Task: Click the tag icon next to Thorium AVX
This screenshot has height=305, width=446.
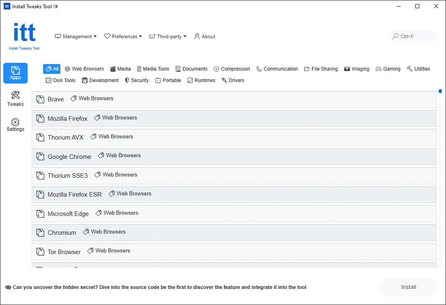Action: point(93,137)
